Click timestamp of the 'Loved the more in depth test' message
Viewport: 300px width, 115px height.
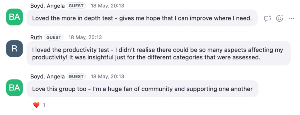pyautogui.click(x=107, y=6)
